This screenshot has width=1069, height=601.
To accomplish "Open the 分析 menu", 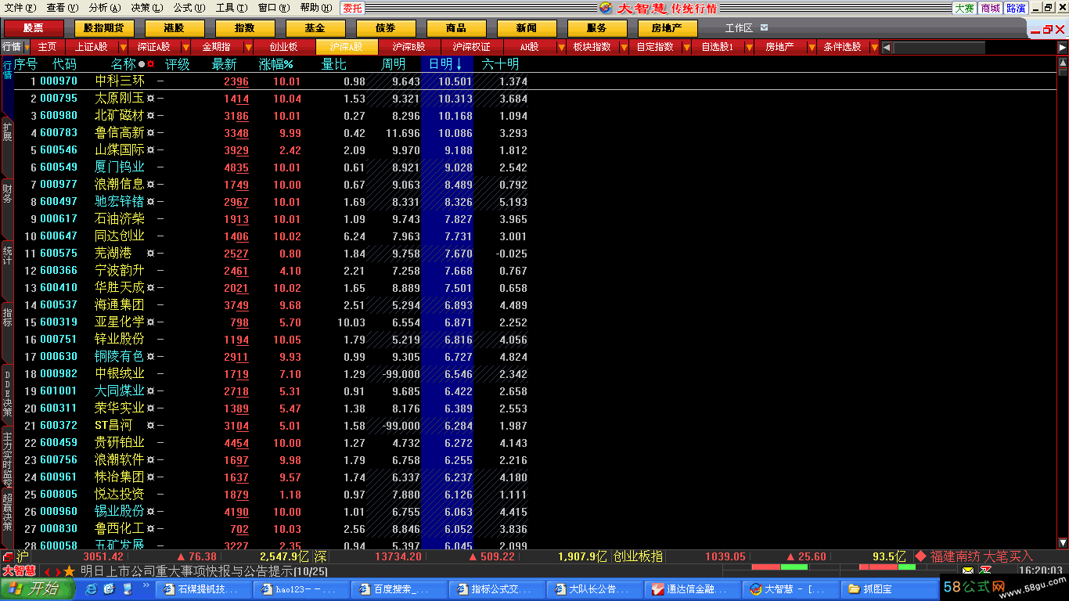I will point(105,8).
